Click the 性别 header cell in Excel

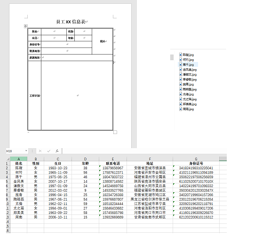[36, 164]
